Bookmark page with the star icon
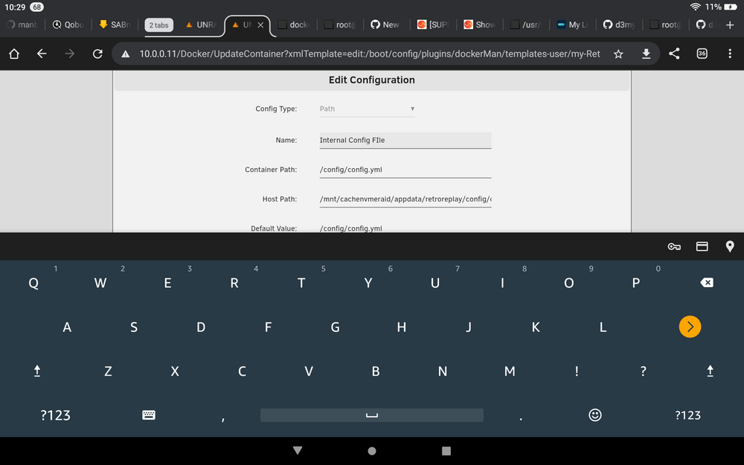 (618, 54)
